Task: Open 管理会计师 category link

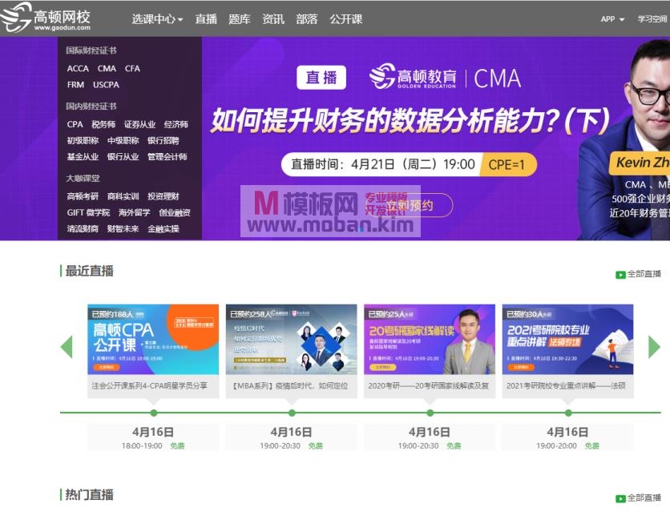Action: [167, 157]
